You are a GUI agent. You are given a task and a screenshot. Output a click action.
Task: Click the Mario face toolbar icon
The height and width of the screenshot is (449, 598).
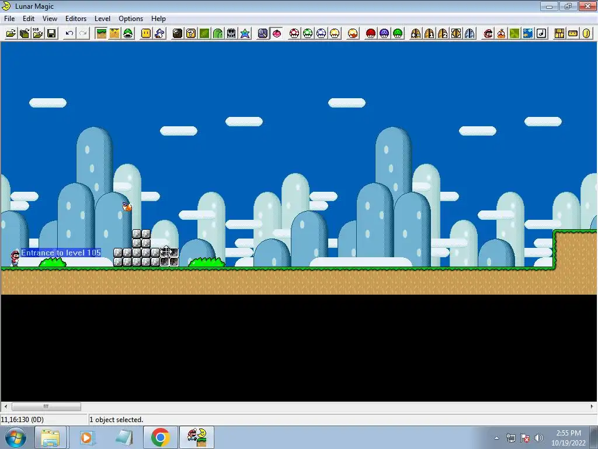tap(488, 33)
